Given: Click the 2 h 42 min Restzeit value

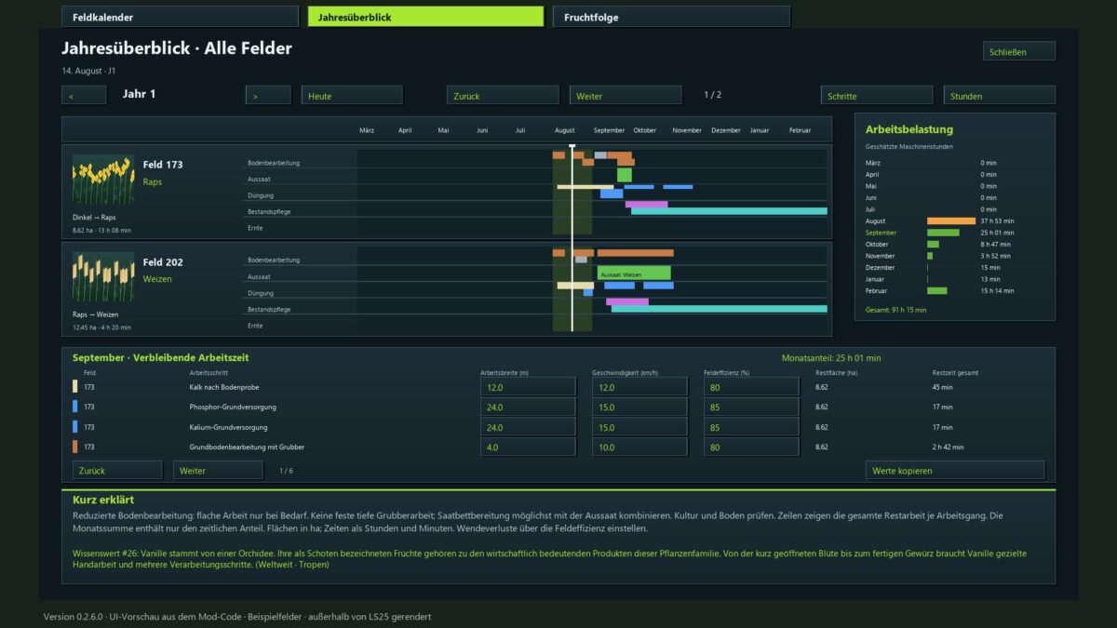Looking at the screenshot, I should point(949,448).
